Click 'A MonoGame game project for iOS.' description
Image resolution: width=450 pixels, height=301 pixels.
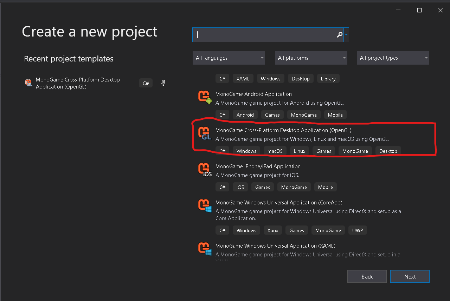tap(257, 175)
